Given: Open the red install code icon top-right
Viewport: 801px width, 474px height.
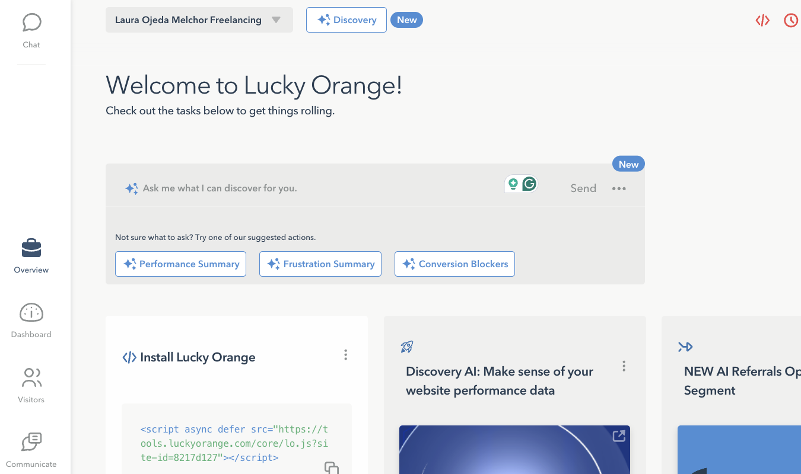Looking at the screenshot, I should coord(762,20).
